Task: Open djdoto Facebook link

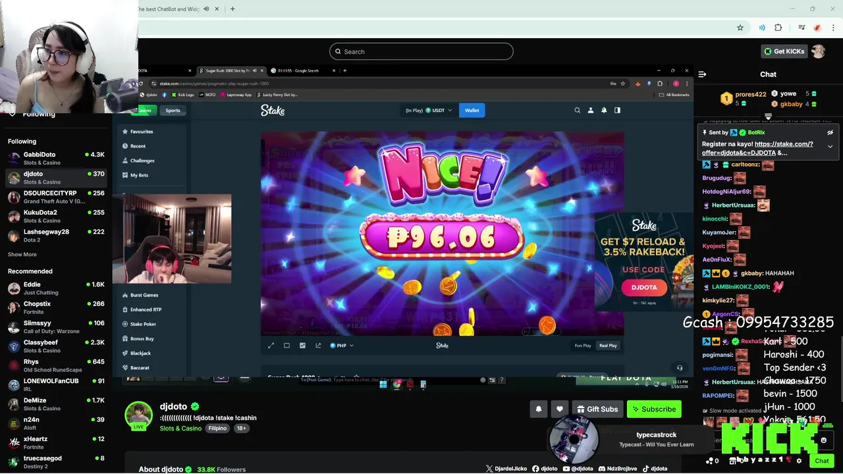Action: [x=544, y=469]
